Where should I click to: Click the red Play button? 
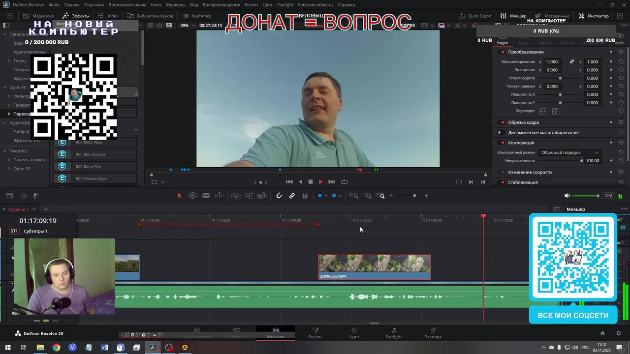click(321, 182)
